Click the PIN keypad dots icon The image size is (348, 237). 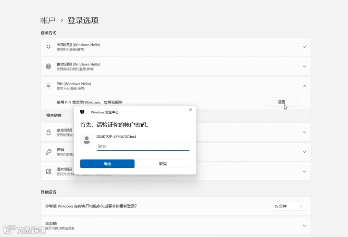coord(49,86)
